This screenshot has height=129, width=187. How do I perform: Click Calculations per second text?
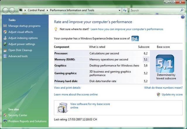(x=104, y=53)
